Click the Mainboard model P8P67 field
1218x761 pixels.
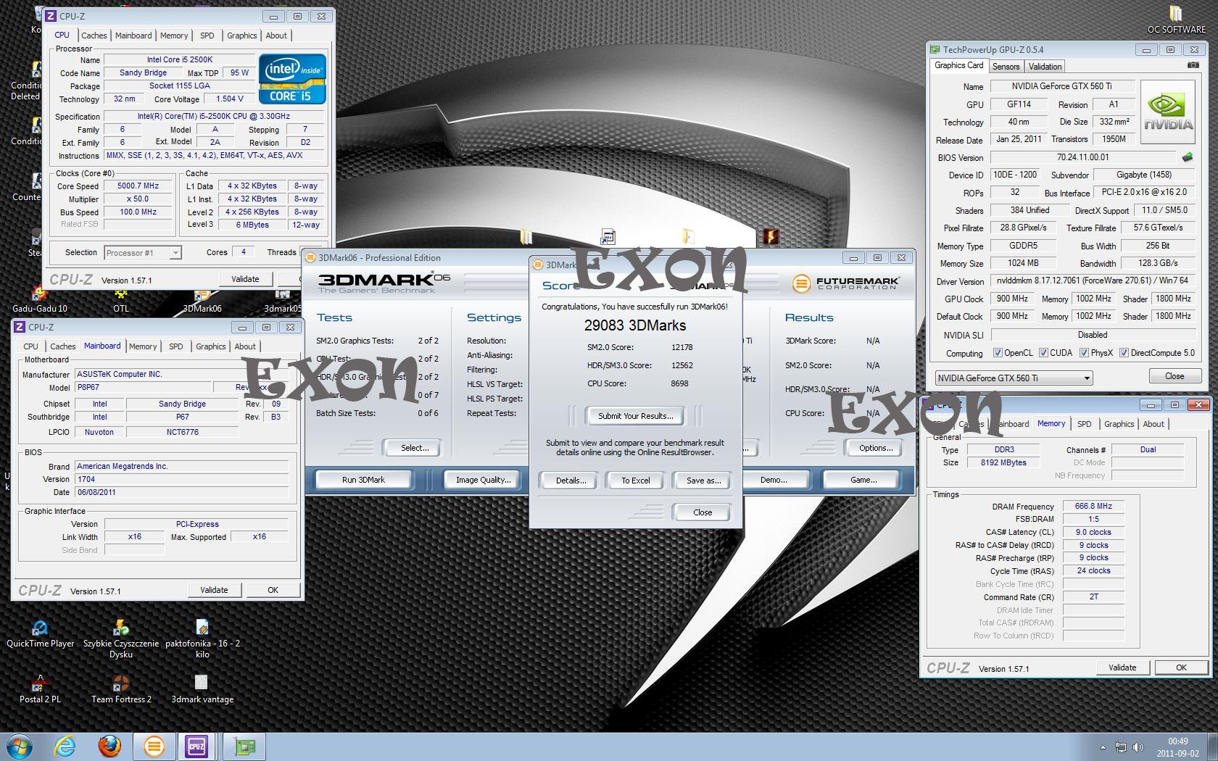tap(144, 388)
